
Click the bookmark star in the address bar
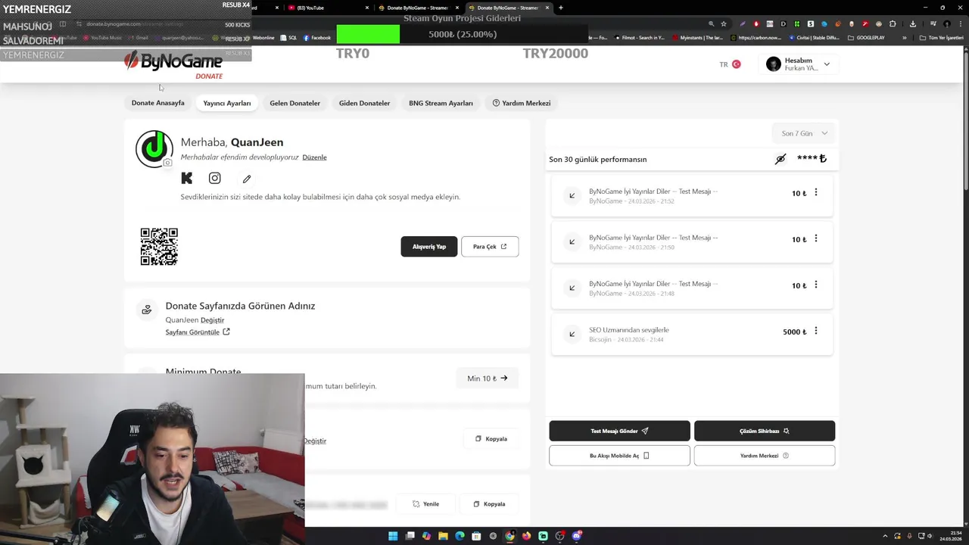[724, 24]
